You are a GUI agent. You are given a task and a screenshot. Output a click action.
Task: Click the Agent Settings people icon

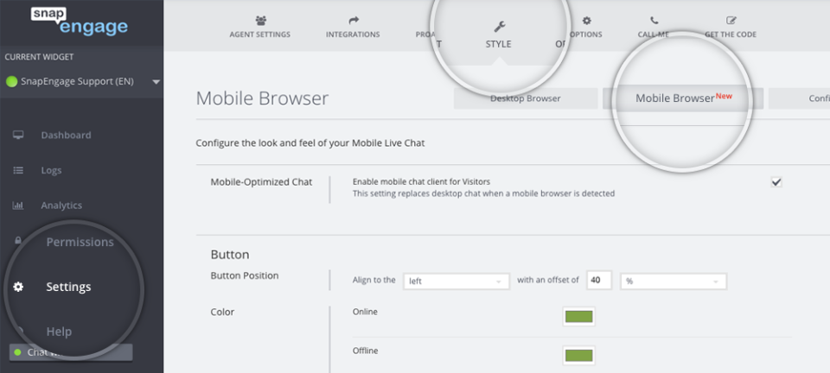coord(260,21)
